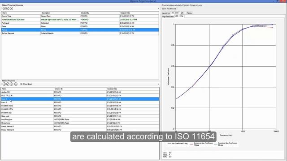
Task: Sort materials by Created By column header
Action: click(80, 89)
